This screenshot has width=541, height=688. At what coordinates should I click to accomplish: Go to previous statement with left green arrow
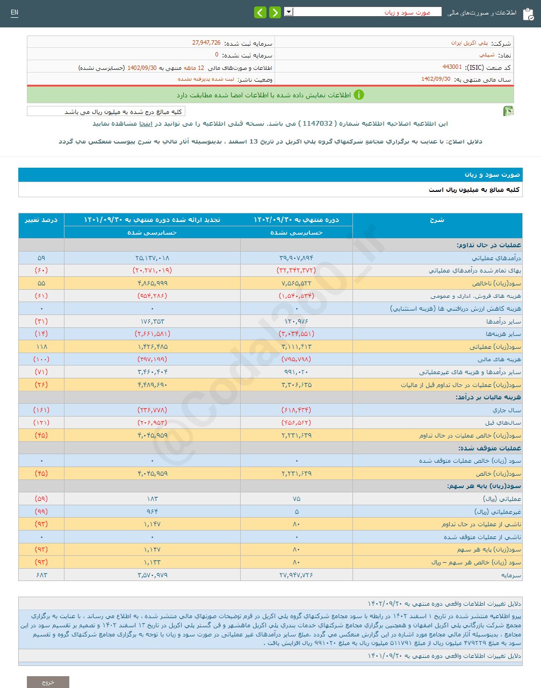[x=261, y=11]
